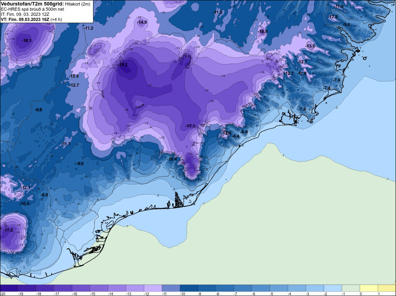Viewport: 396px width, 296px height.
Task: Click the -12.0 temperature label
Action: click(x=333, y=17)
